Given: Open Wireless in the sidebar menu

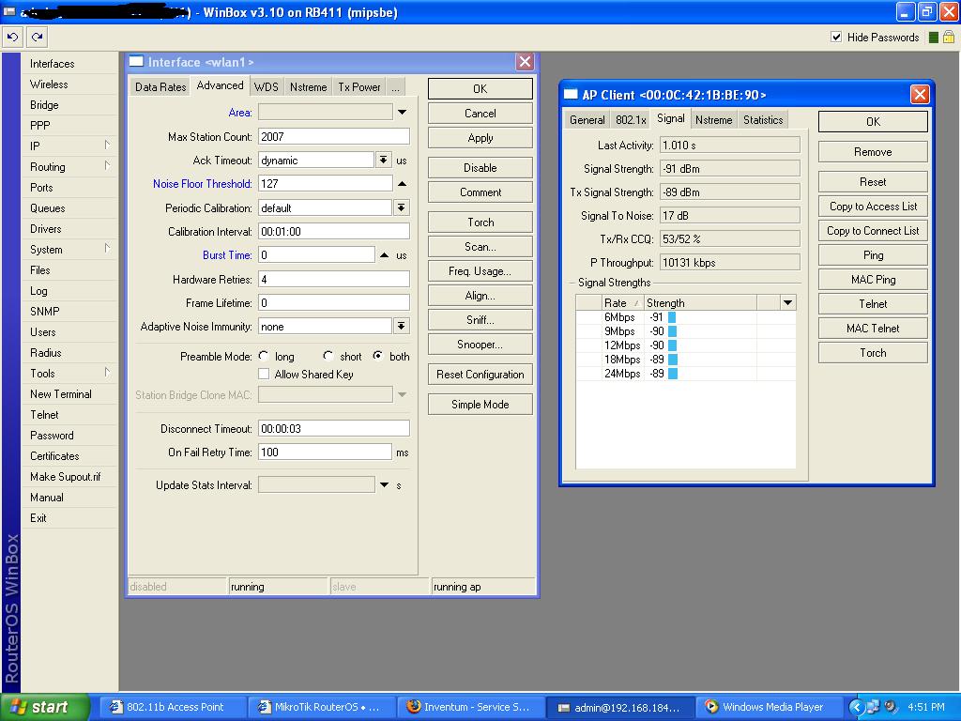Looking at the screenshot, I should click(49, 84).
